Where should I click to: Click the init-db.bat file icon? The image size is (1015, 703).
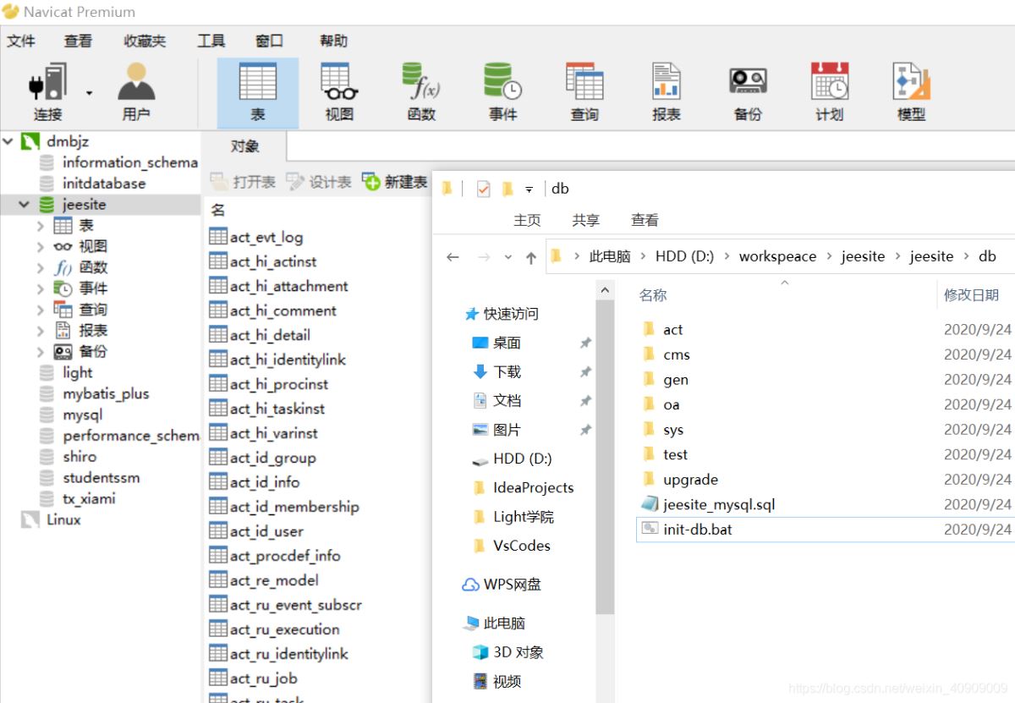(x=650, y=529)
